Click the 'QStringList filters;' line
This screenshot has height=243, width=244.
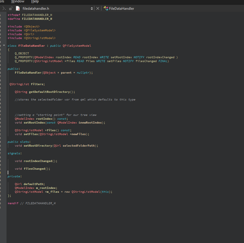27,84
